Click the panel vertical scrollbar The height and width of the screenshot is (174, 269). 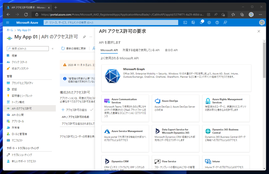coord(264,60)
